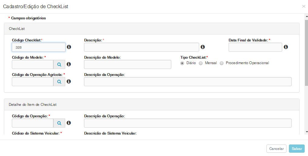This screenshot has width=308, height=156.
Task: Click info icon beside Código da Operação lookup
Action: click(69, 123)
